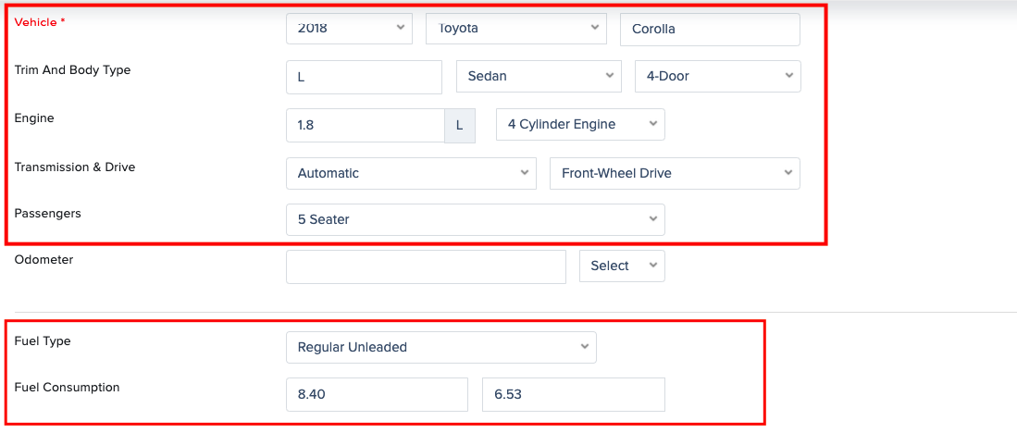The width and height of the screenshot is (1017, 433).
Task: Expand the 4 Cylinder Engine dropdown
Action: click(580, 124)
